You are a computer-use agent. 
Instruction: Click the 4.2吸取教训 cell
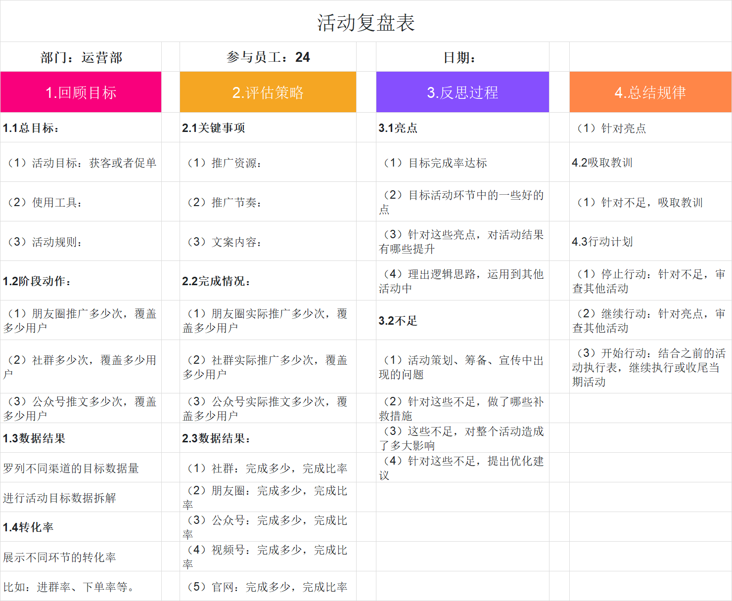(650, 162)
